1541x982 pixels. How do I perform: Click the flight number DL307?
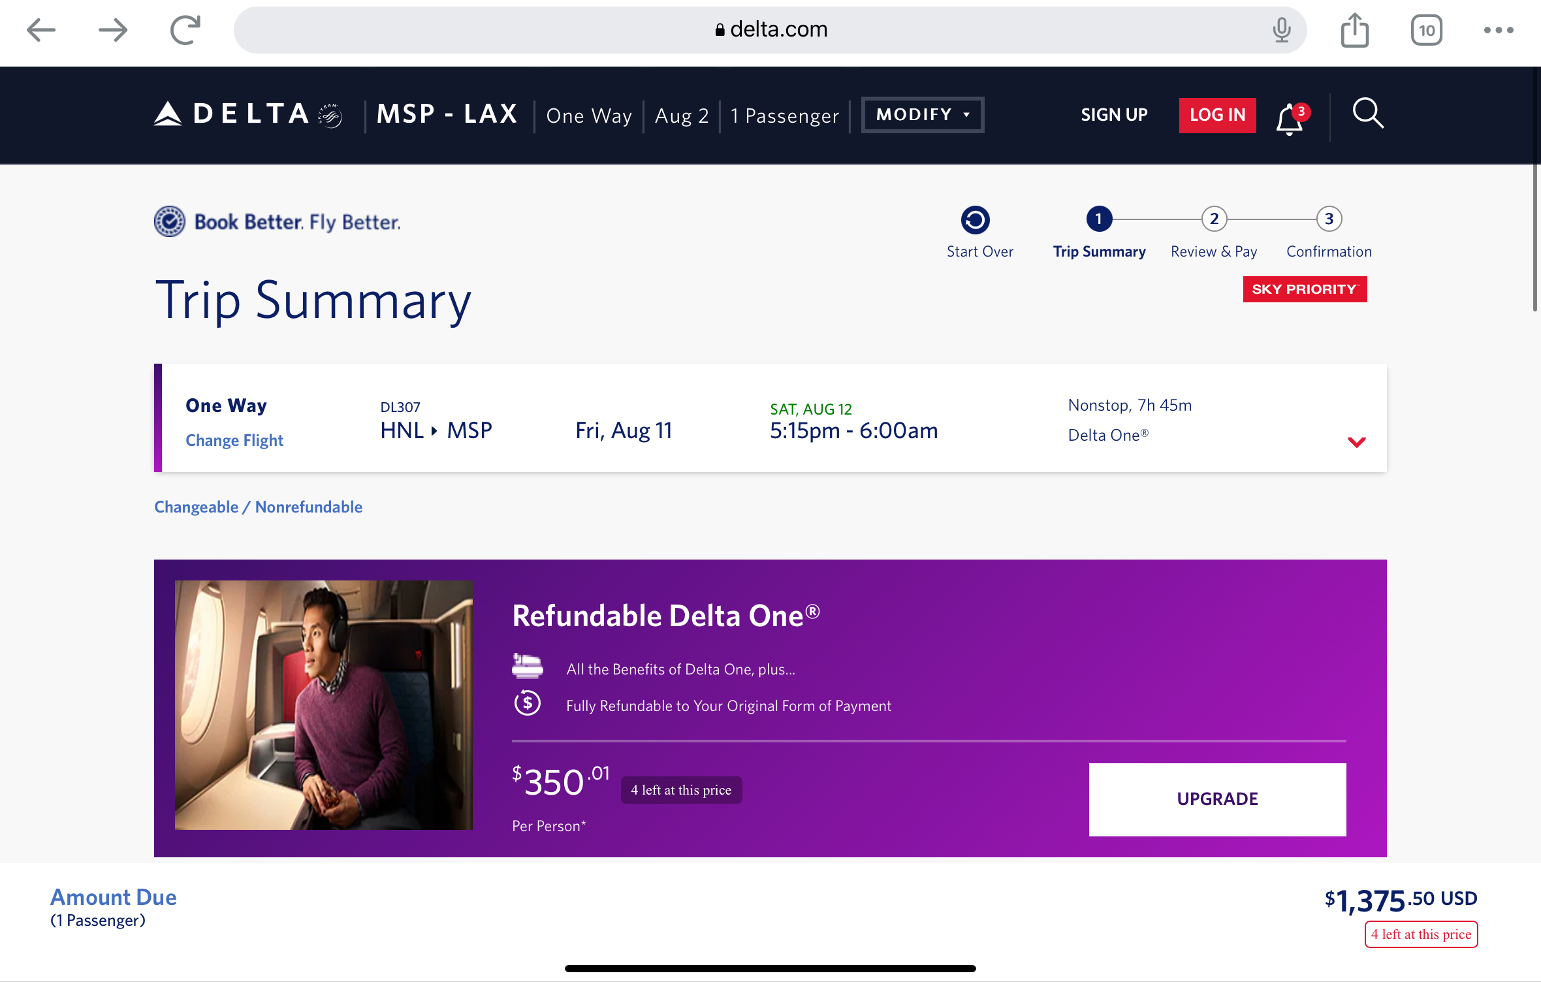[x=400, y=407]
